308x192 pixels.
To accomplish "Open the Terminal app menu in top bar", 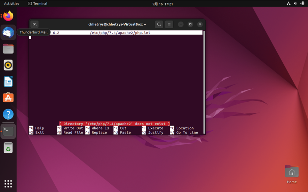I will tap(38, 3).
